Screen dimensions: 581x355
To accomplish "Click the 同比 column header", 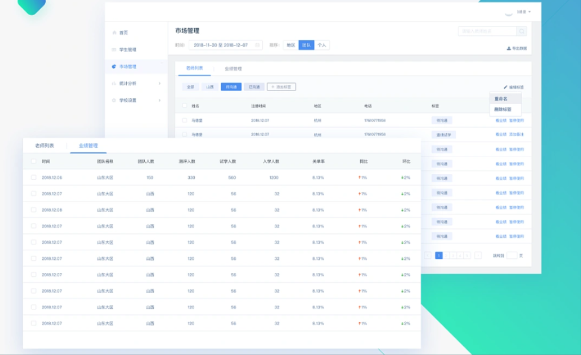I will (363, 161).
